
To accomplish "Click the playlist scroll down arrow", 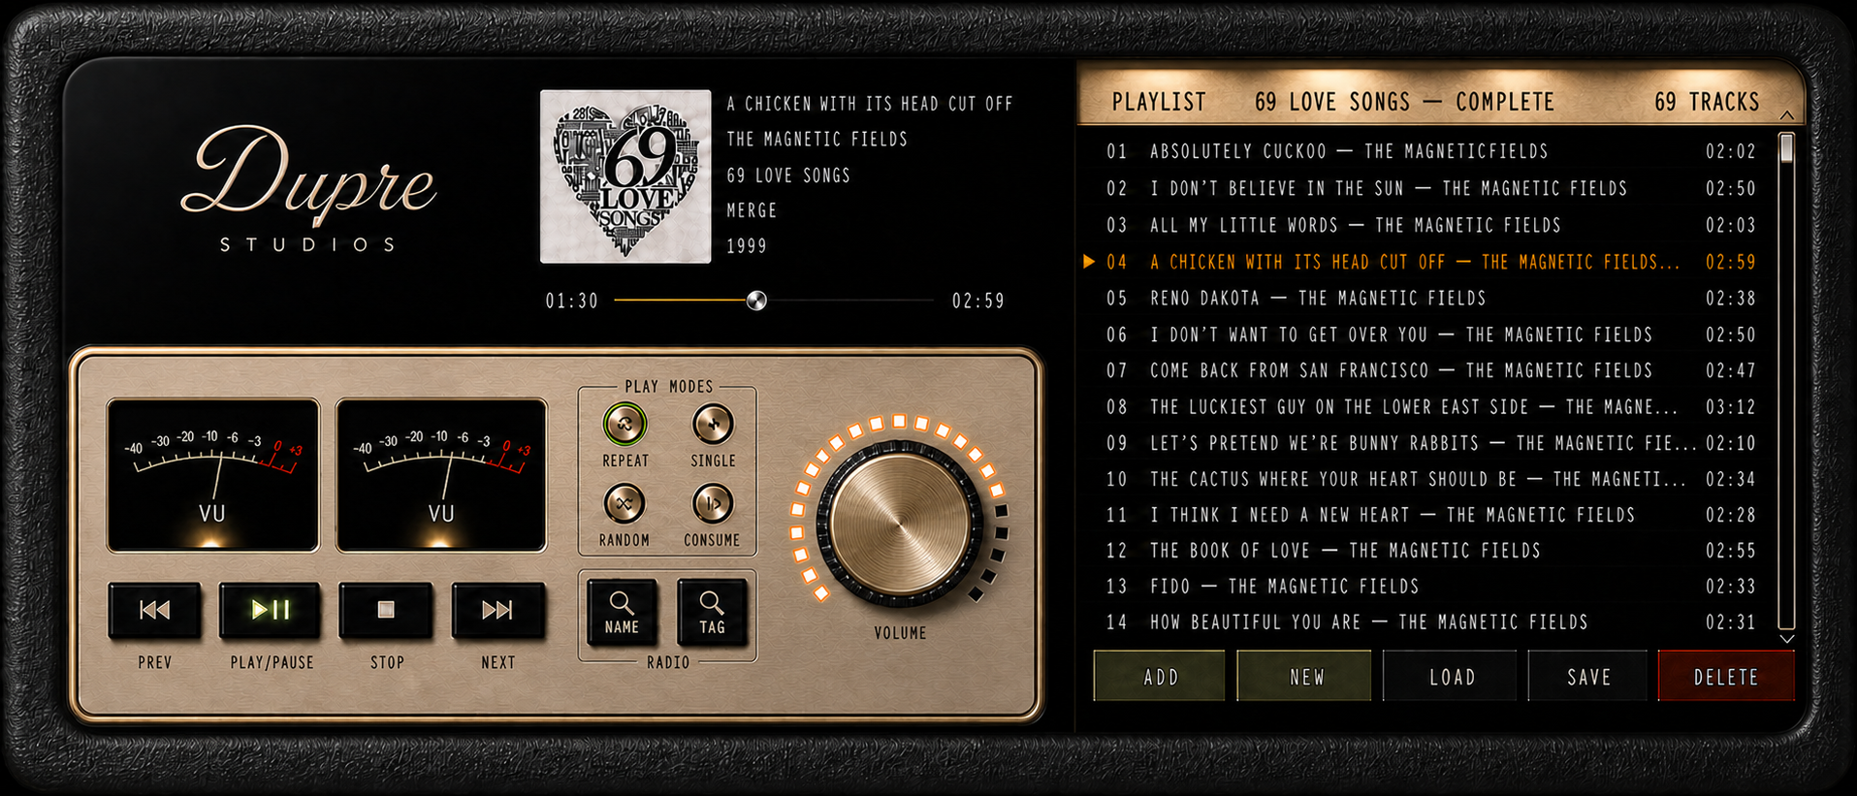I will tap(1787, 639).
